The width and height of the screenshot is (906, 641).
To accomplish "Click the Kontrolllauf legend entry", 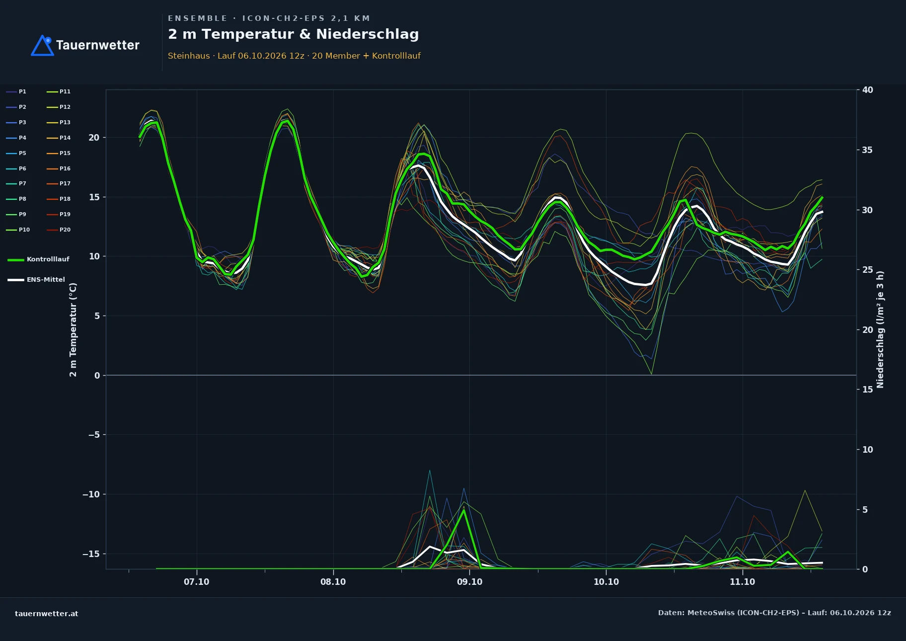I will pos(39,259).
